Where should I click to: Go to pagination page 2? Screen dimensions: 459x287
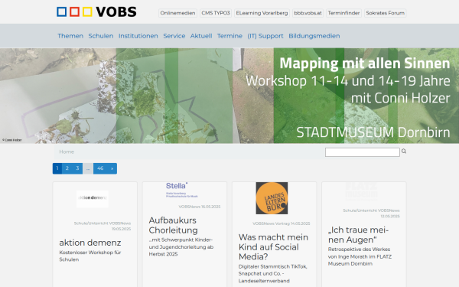[67, 168]
